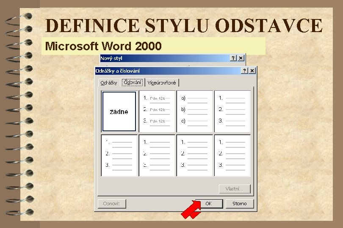This screenshot has width=343, height=228.
Task: Close the Odrážky a číslování dialog
Action: click(x=252, y=71)
